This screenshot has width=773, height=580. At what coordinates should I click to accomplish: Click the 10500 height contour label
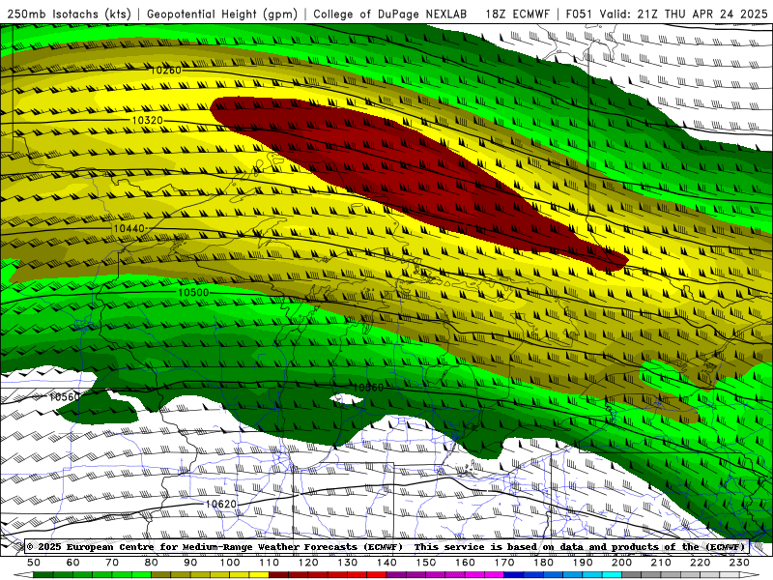(x=193, y=293)
